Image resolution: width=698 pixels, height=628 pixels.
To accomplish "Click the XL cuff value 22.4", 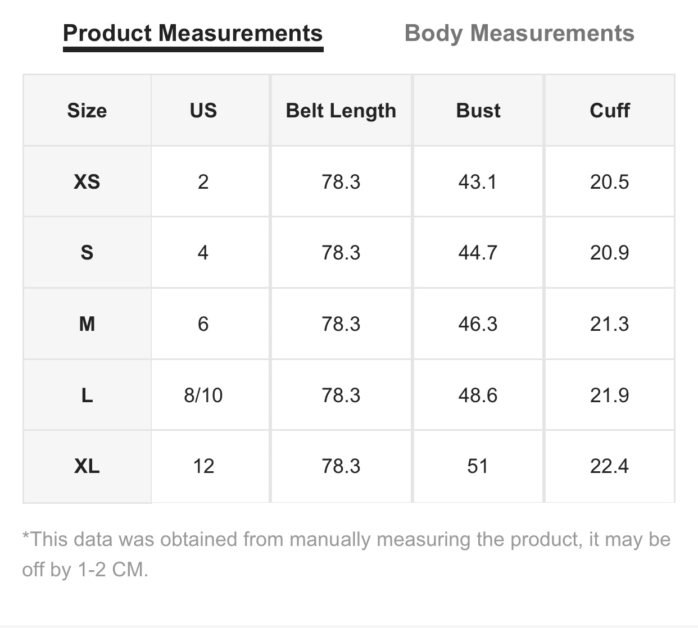I will pos(610,466).
